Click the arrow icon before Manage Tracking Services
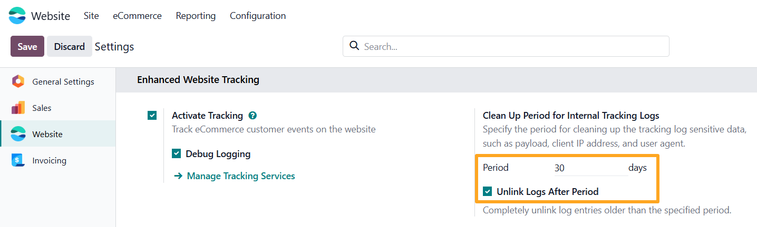This screenshot has width=757, height=227. [178, 176]
